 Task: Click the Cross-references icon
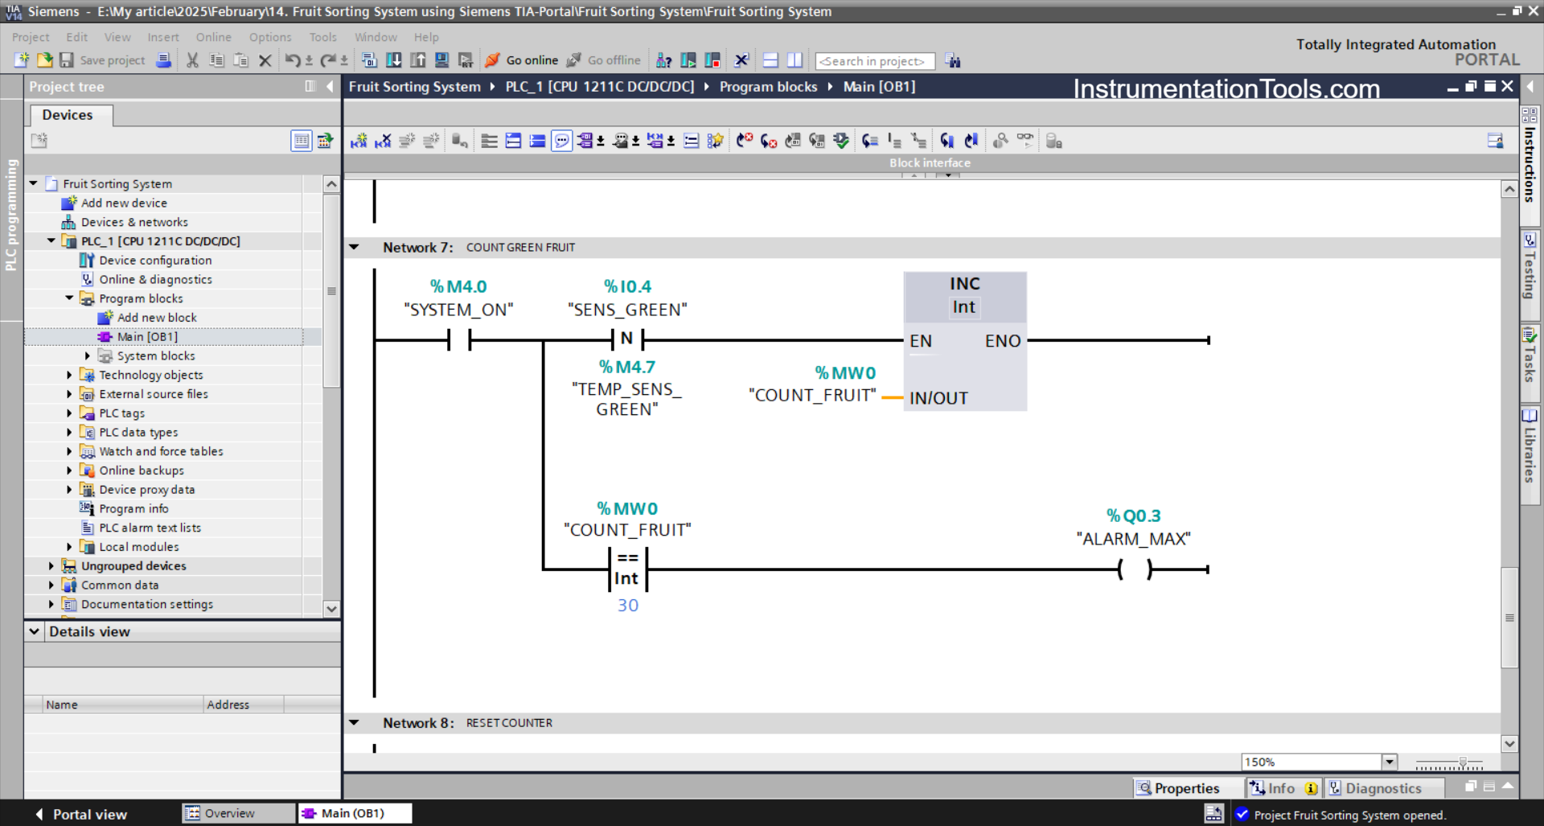pyautogui.click(x=741, y=60)
